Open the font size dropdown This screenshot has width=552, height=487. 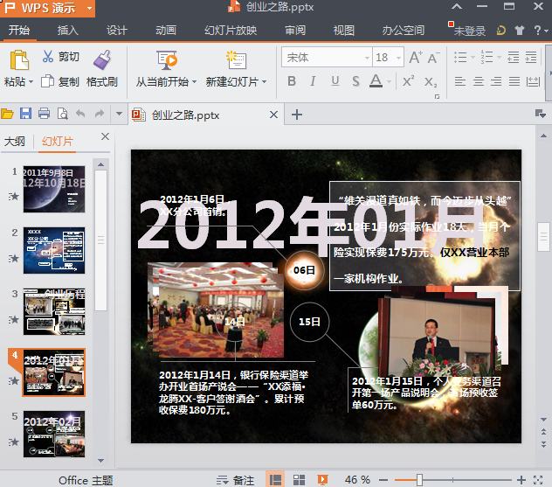click(x=398, y=58)
